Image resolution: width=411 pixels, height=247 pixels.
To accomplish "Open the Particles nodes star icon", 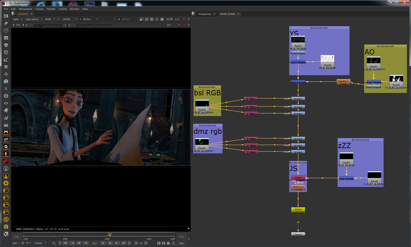I will point(6,89).
